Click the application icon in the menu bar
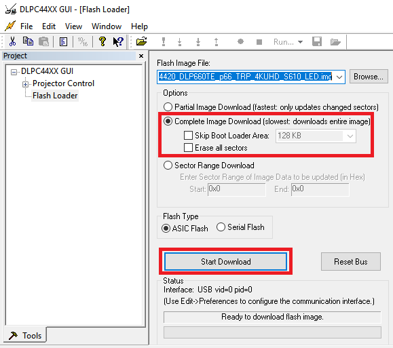The image size is (393, 348). (x=10, y=26)
